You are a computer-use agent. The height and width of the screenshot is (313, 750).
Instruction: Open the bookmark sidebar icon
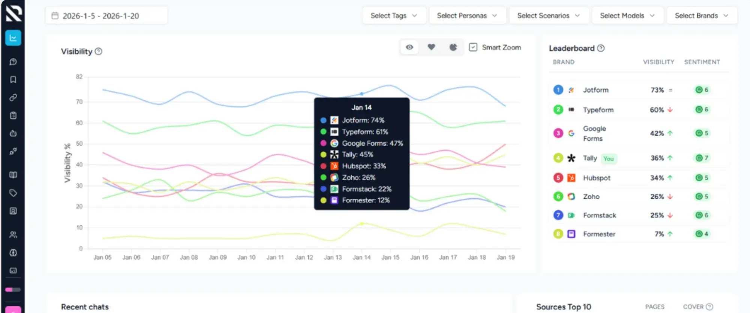tap(13, 79)
